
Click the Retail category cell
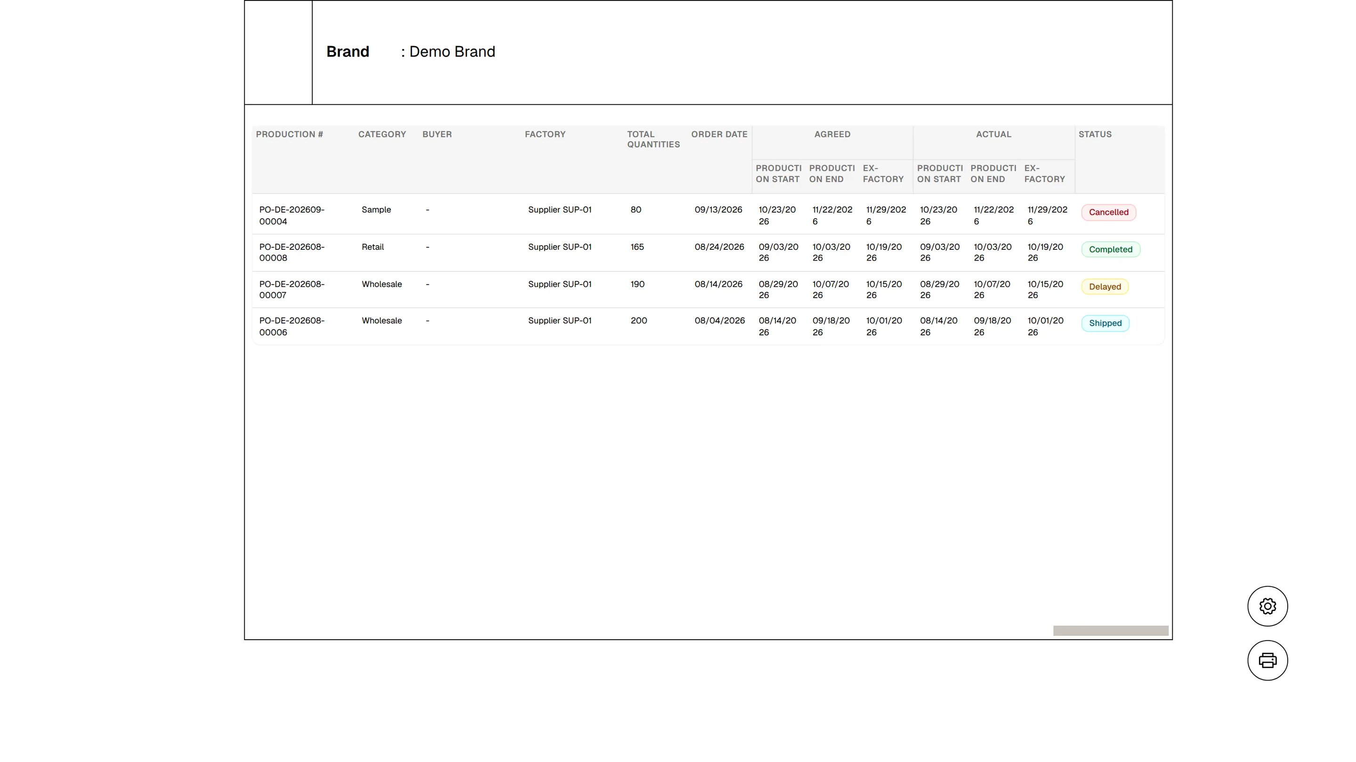(373, 247)
